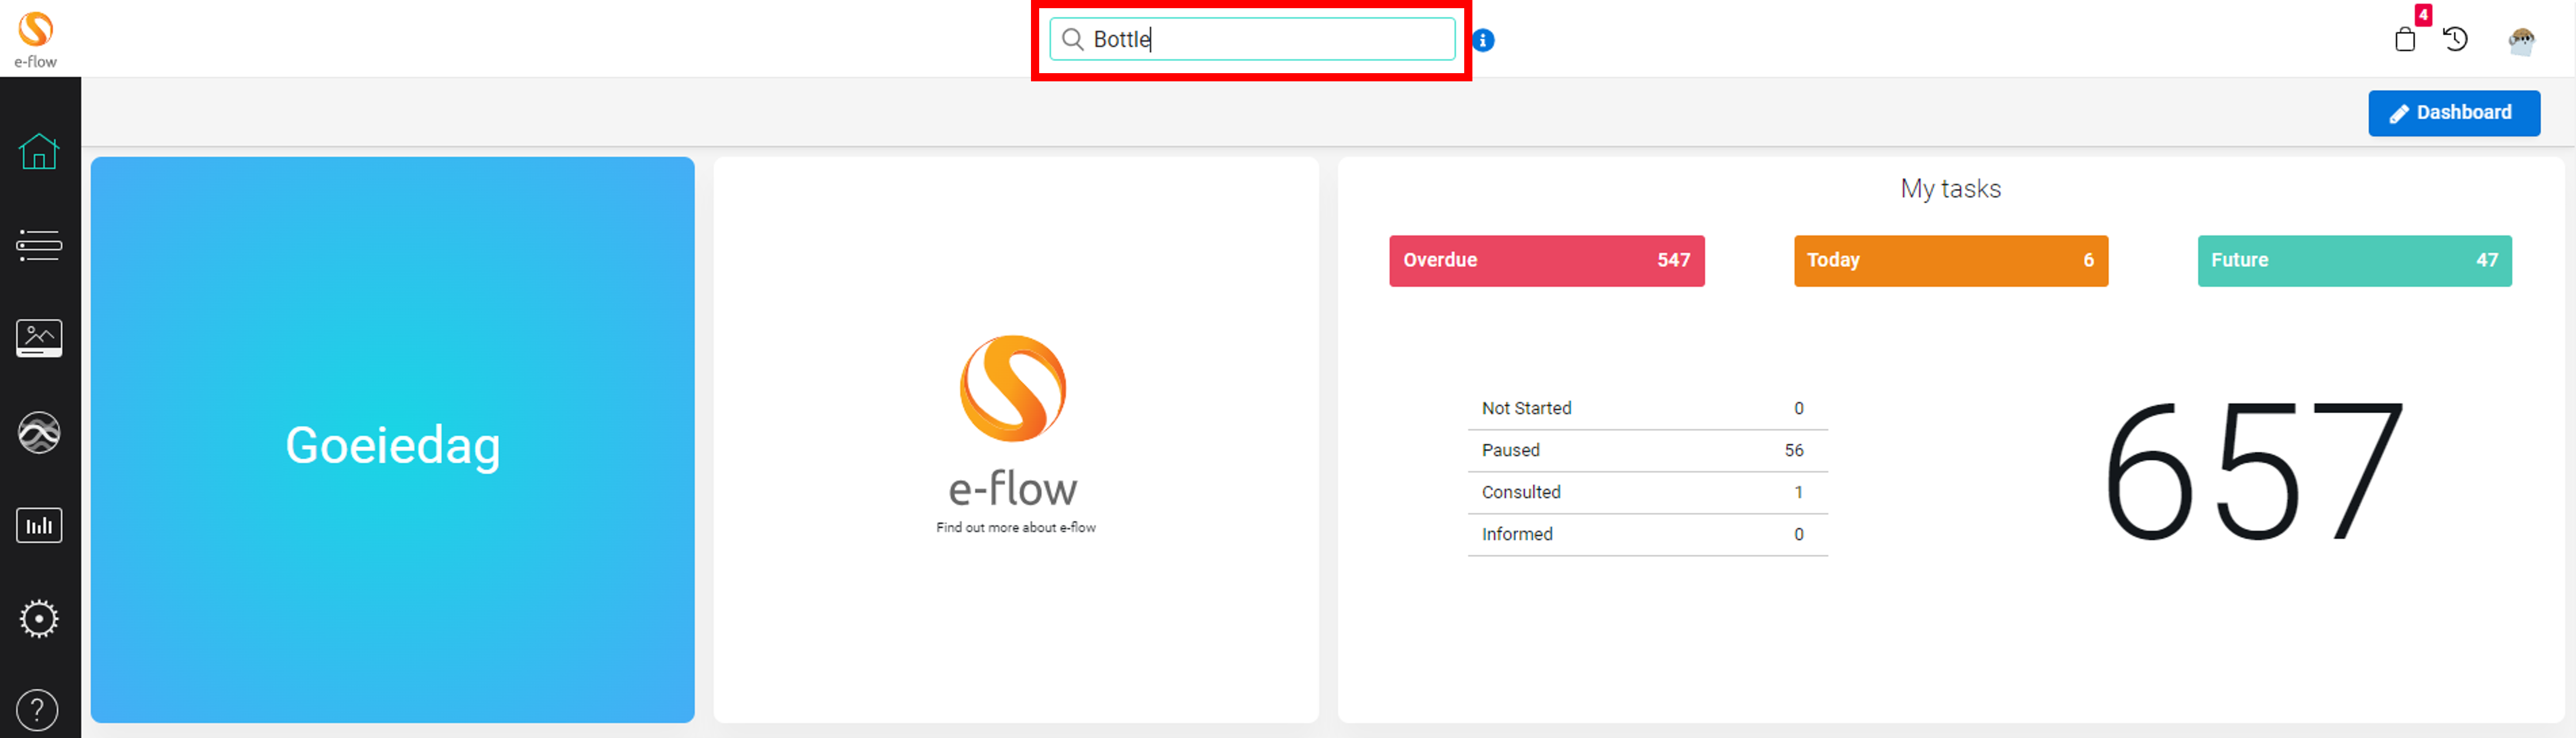Image resolution: width=2576 pixels, height=738 pixels.
Task: Select the Paused row in My tasks
Action: tap(1647, 450)
